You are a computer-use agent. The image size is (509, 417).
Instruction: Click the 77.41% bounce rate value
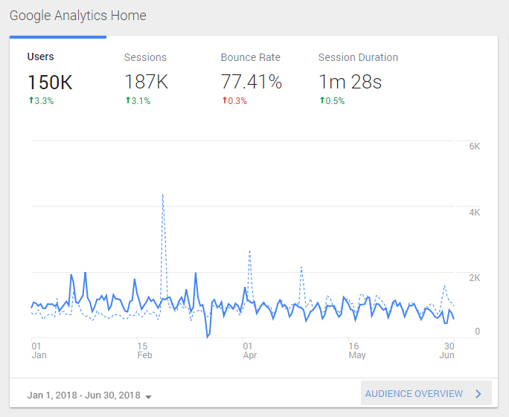pos(252,82)
